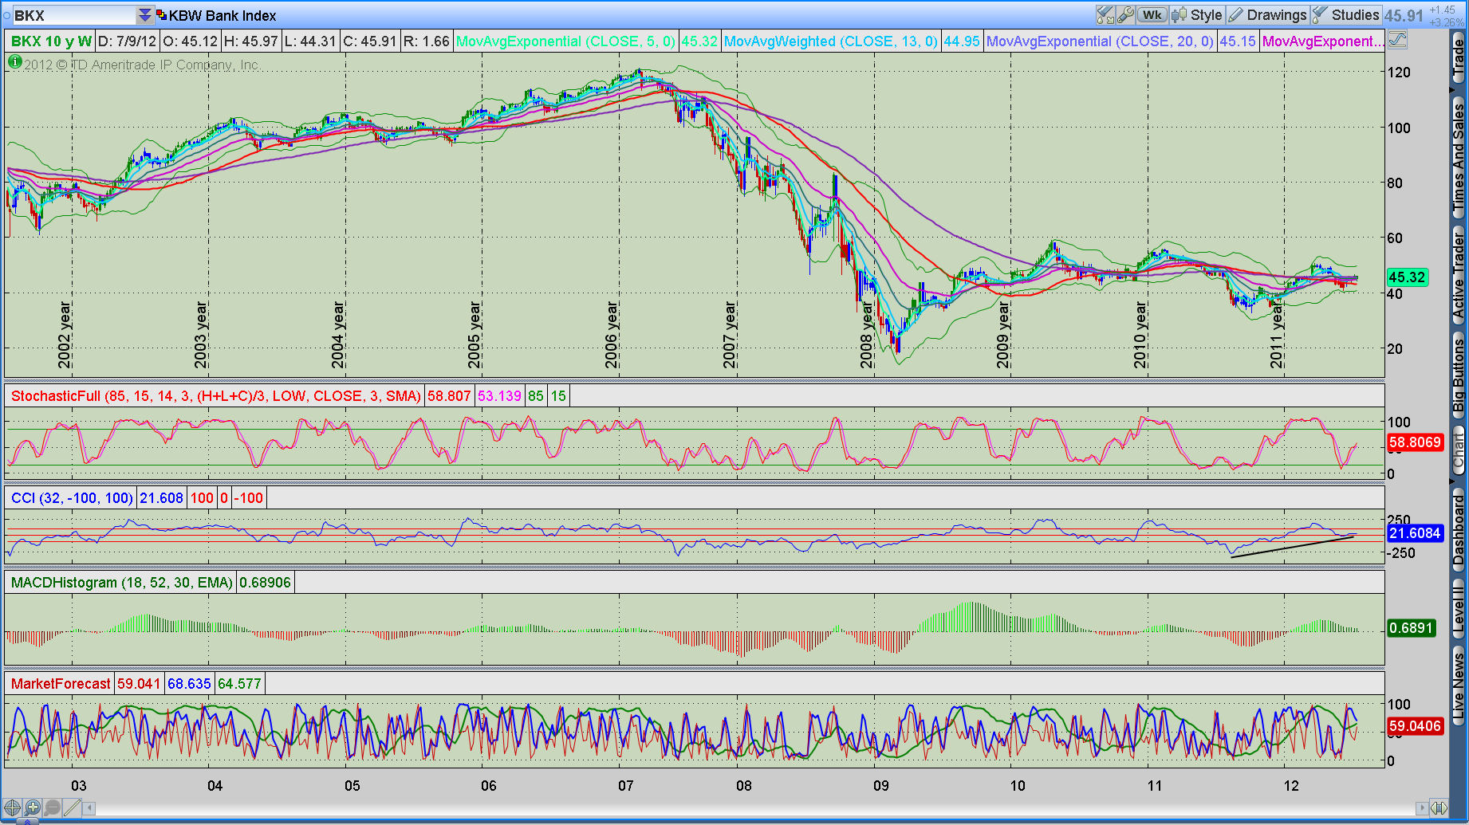Select the Times And Sales side tab
Image resolution: width=1469 pixels, height=825 pixels.
coord(1459,156)
